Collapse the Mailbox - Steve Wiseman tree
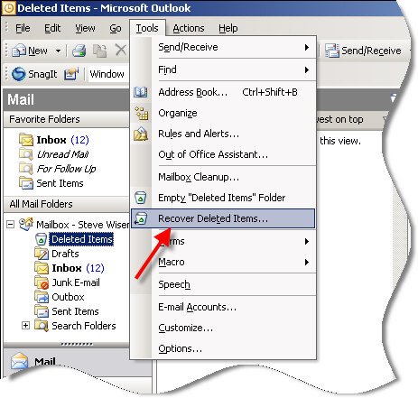This screenshot has width=418, height=398. tap(11, 225)
